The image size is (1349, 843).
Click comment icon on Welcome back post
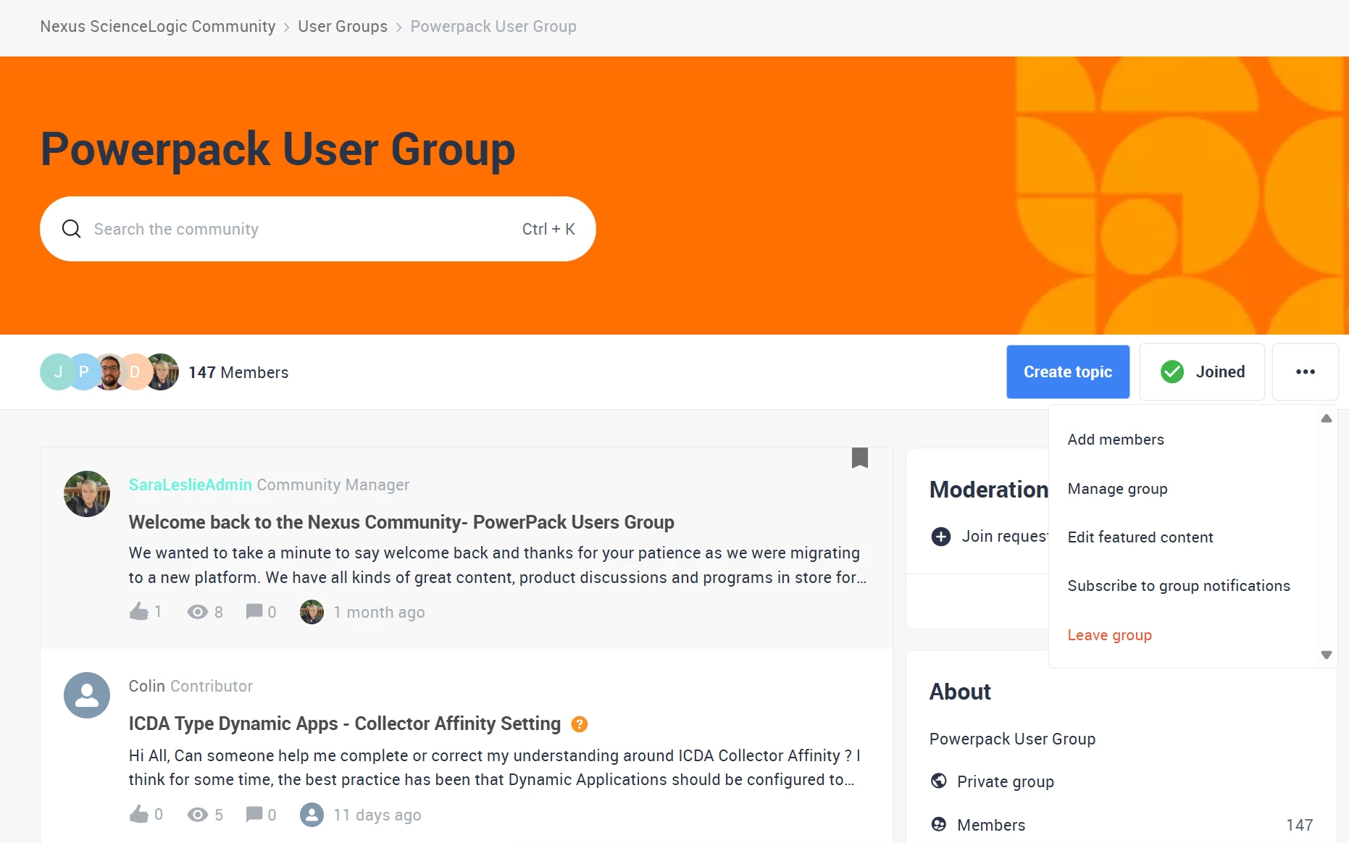tap(254, 612)
